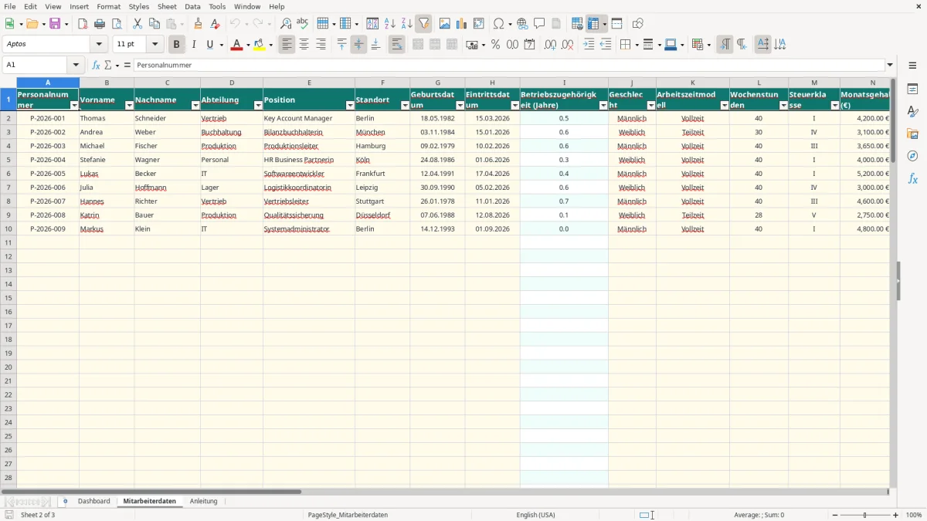The width and height of the screenshot is (927, 521).
Task: Click the Add Decimal Place icon
Action: coord(550,45)
